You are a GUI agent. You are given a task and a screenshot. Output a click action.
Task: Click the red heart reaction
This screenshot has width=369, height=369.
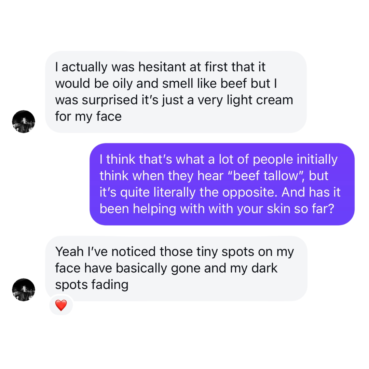coord(61,305)
